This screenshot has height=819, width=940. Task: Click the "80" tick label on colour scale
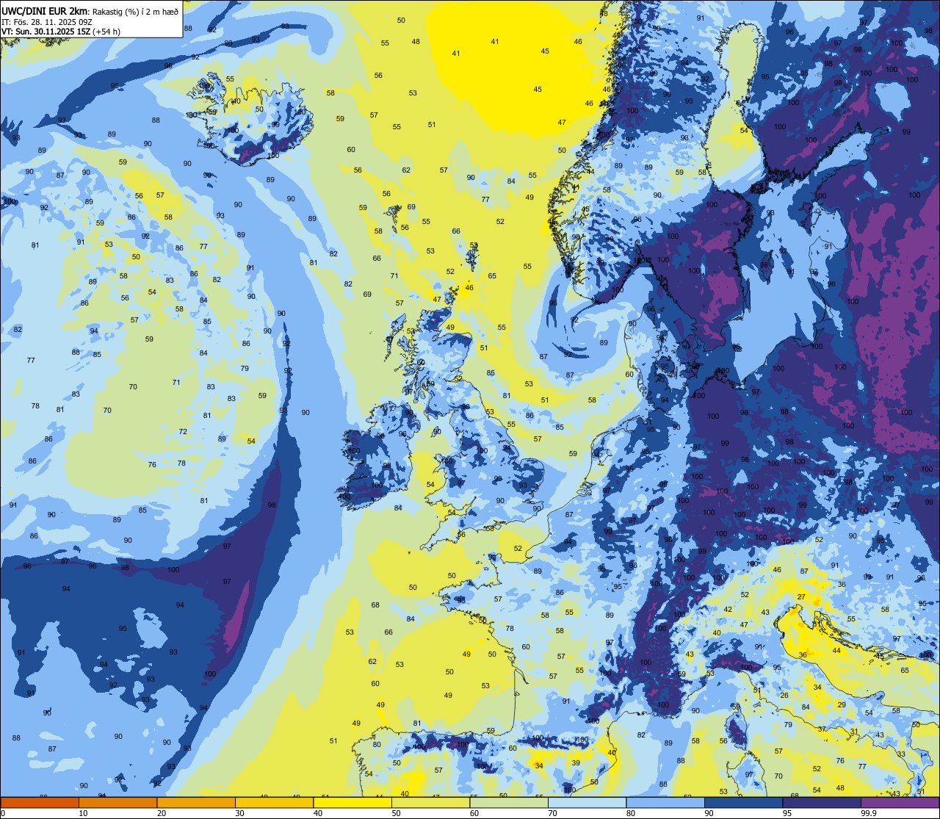click(631, 813)
